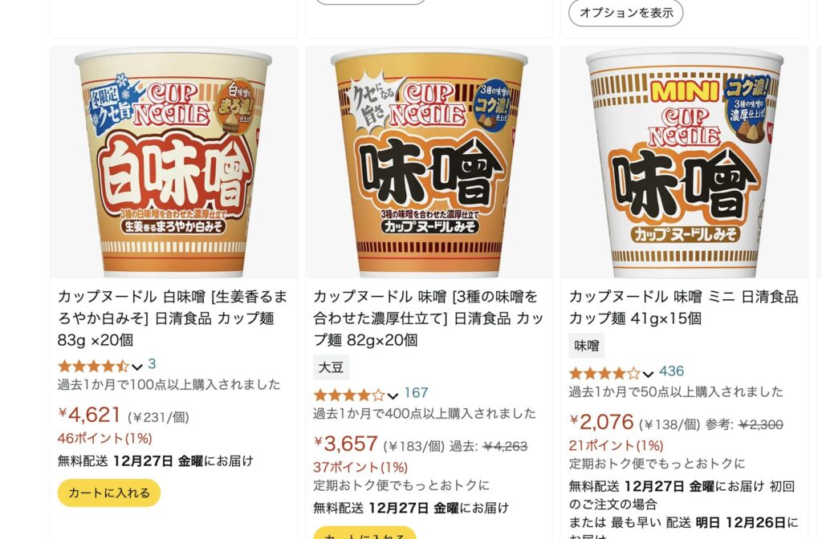View the MINI miso cup noodle image
This screenshot has width=822, height=539.
684,162
